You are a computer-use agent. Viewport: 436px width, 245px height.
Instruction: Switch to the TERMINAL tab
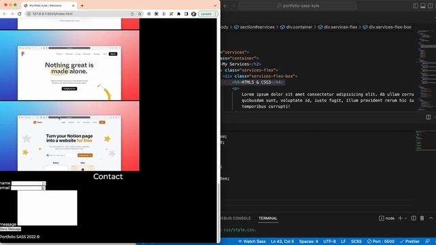click(268, 218)
